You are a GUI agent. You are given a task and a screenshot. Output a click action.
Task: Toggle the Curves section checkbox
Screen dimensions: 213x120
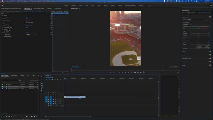pos(210,55)
